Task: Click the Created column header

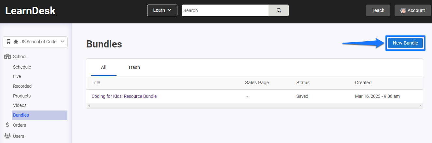Action: pos(363,83)
